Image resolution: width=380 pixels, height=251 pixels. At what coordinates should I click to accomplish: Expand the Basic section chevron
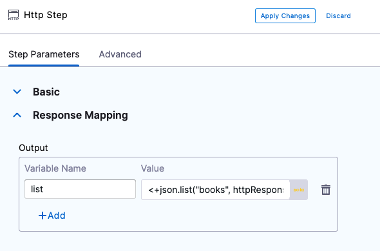coord(17,92)
